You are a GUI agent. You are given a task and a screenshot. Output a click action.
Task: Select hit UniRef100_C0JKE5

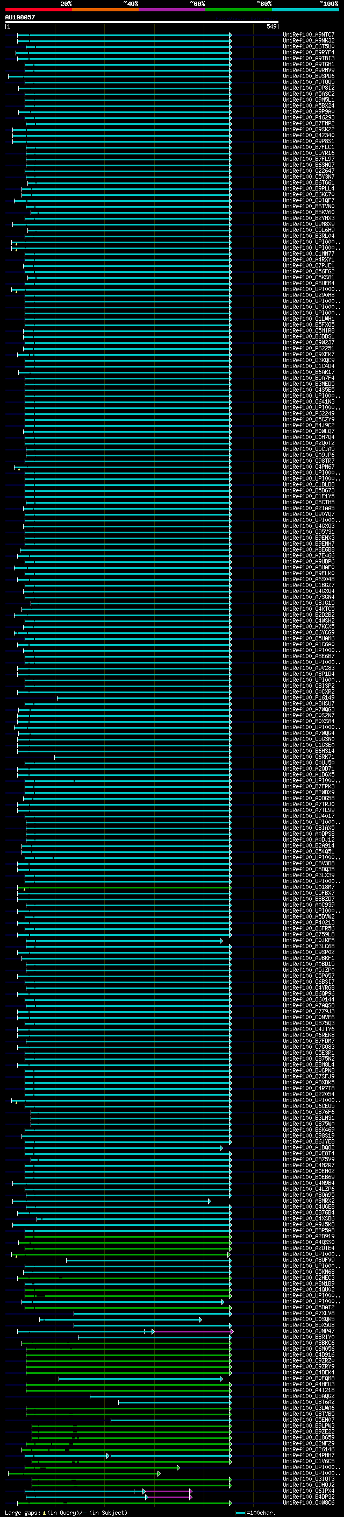click(x=309, y=941)
